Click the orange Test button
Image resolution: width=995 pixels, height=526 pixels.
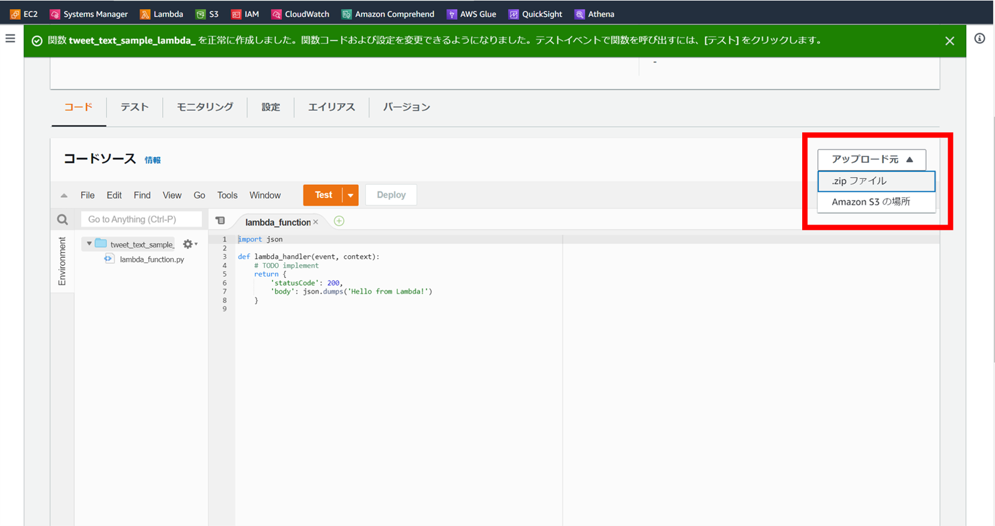pyautogui.click(x=323, y=195)
